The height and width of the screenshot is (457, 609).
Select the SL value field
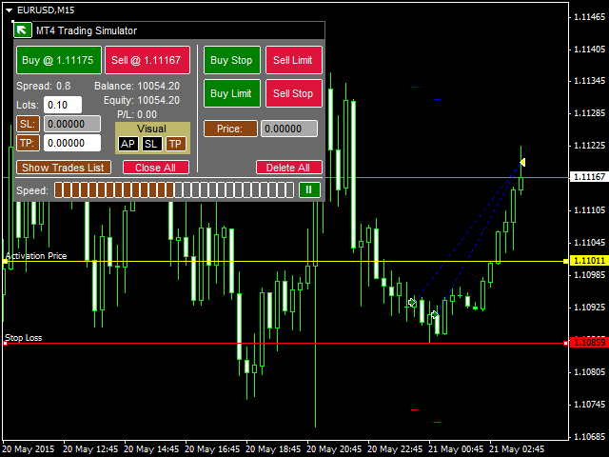(72, 124)
